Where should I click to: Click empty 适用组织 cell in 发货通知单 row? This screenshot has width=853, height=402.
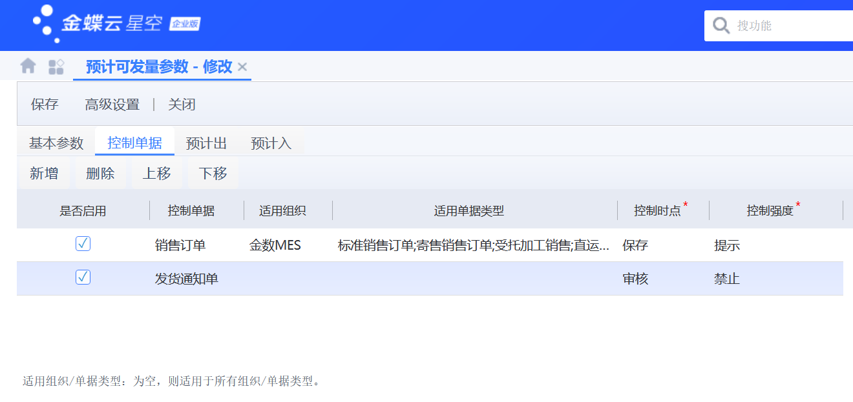click(x=288, y=279)
